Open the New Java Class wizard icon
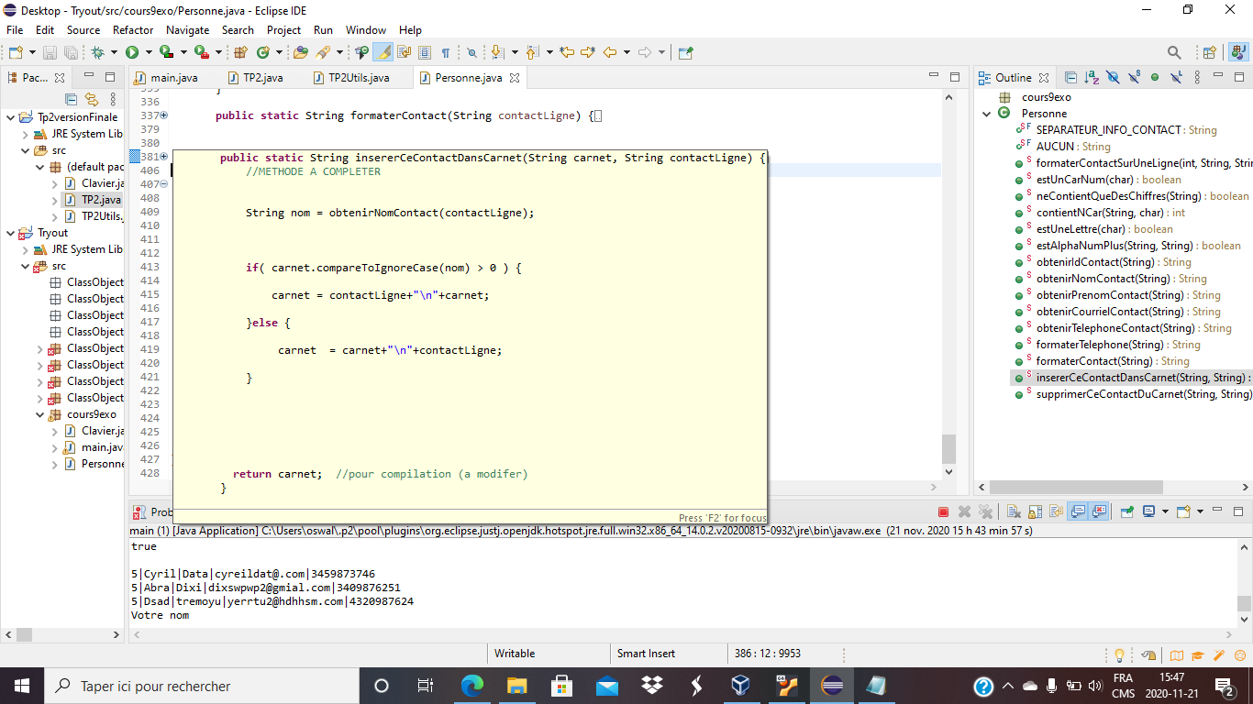The height and width of the screenshot is (704, 1253). tap(263, 52)
